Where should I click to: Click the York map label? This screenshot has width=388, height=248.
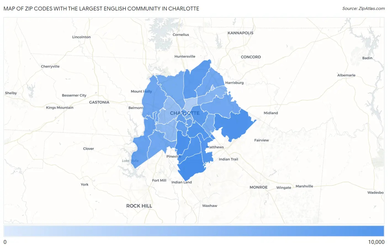(x=85, y=185)
